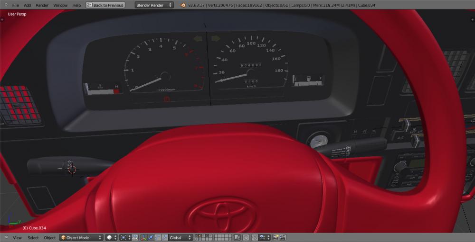Open the viewport shading dropdown
This screenshot has width=475, height=242.
(x=111, y=238)
